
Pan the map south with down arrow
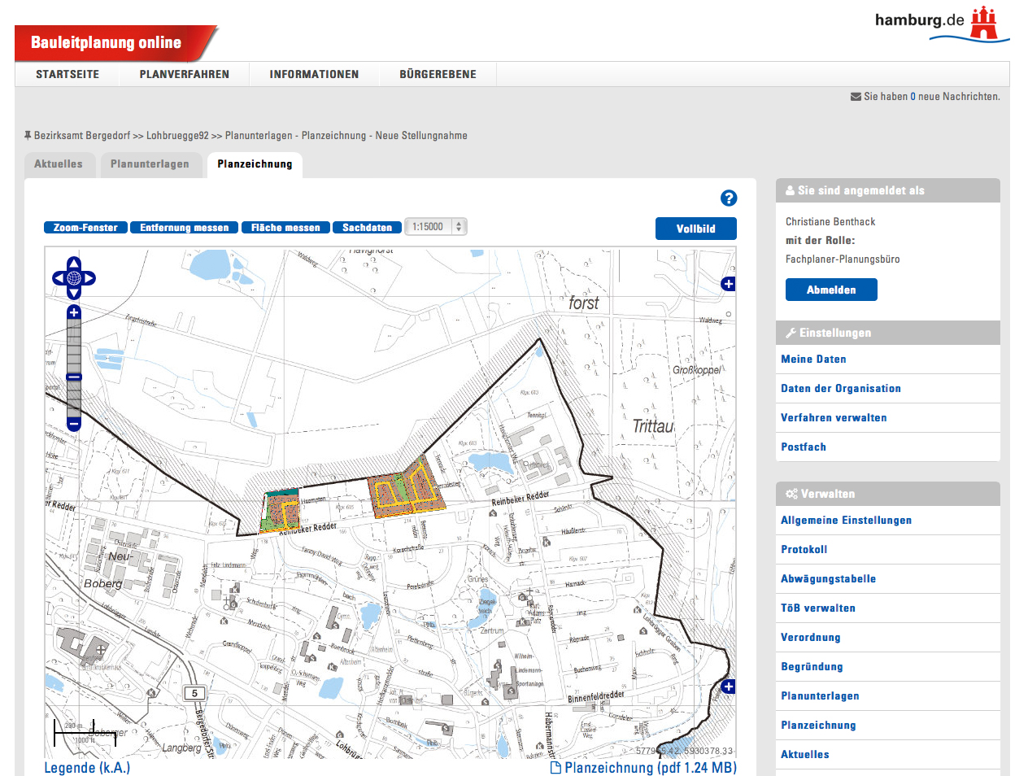(74, 293)
